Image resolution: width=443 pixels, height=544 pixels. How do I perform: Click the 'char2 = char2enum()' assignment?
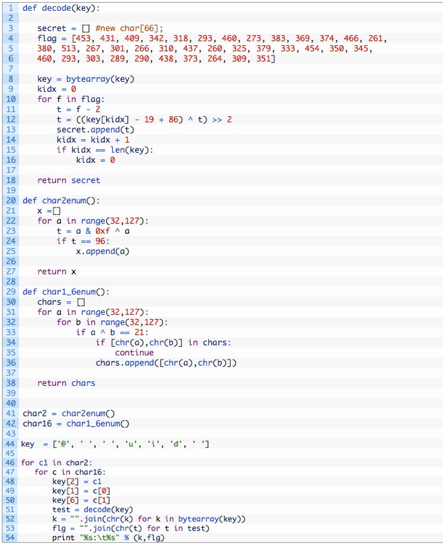click(x=69, y=414)
